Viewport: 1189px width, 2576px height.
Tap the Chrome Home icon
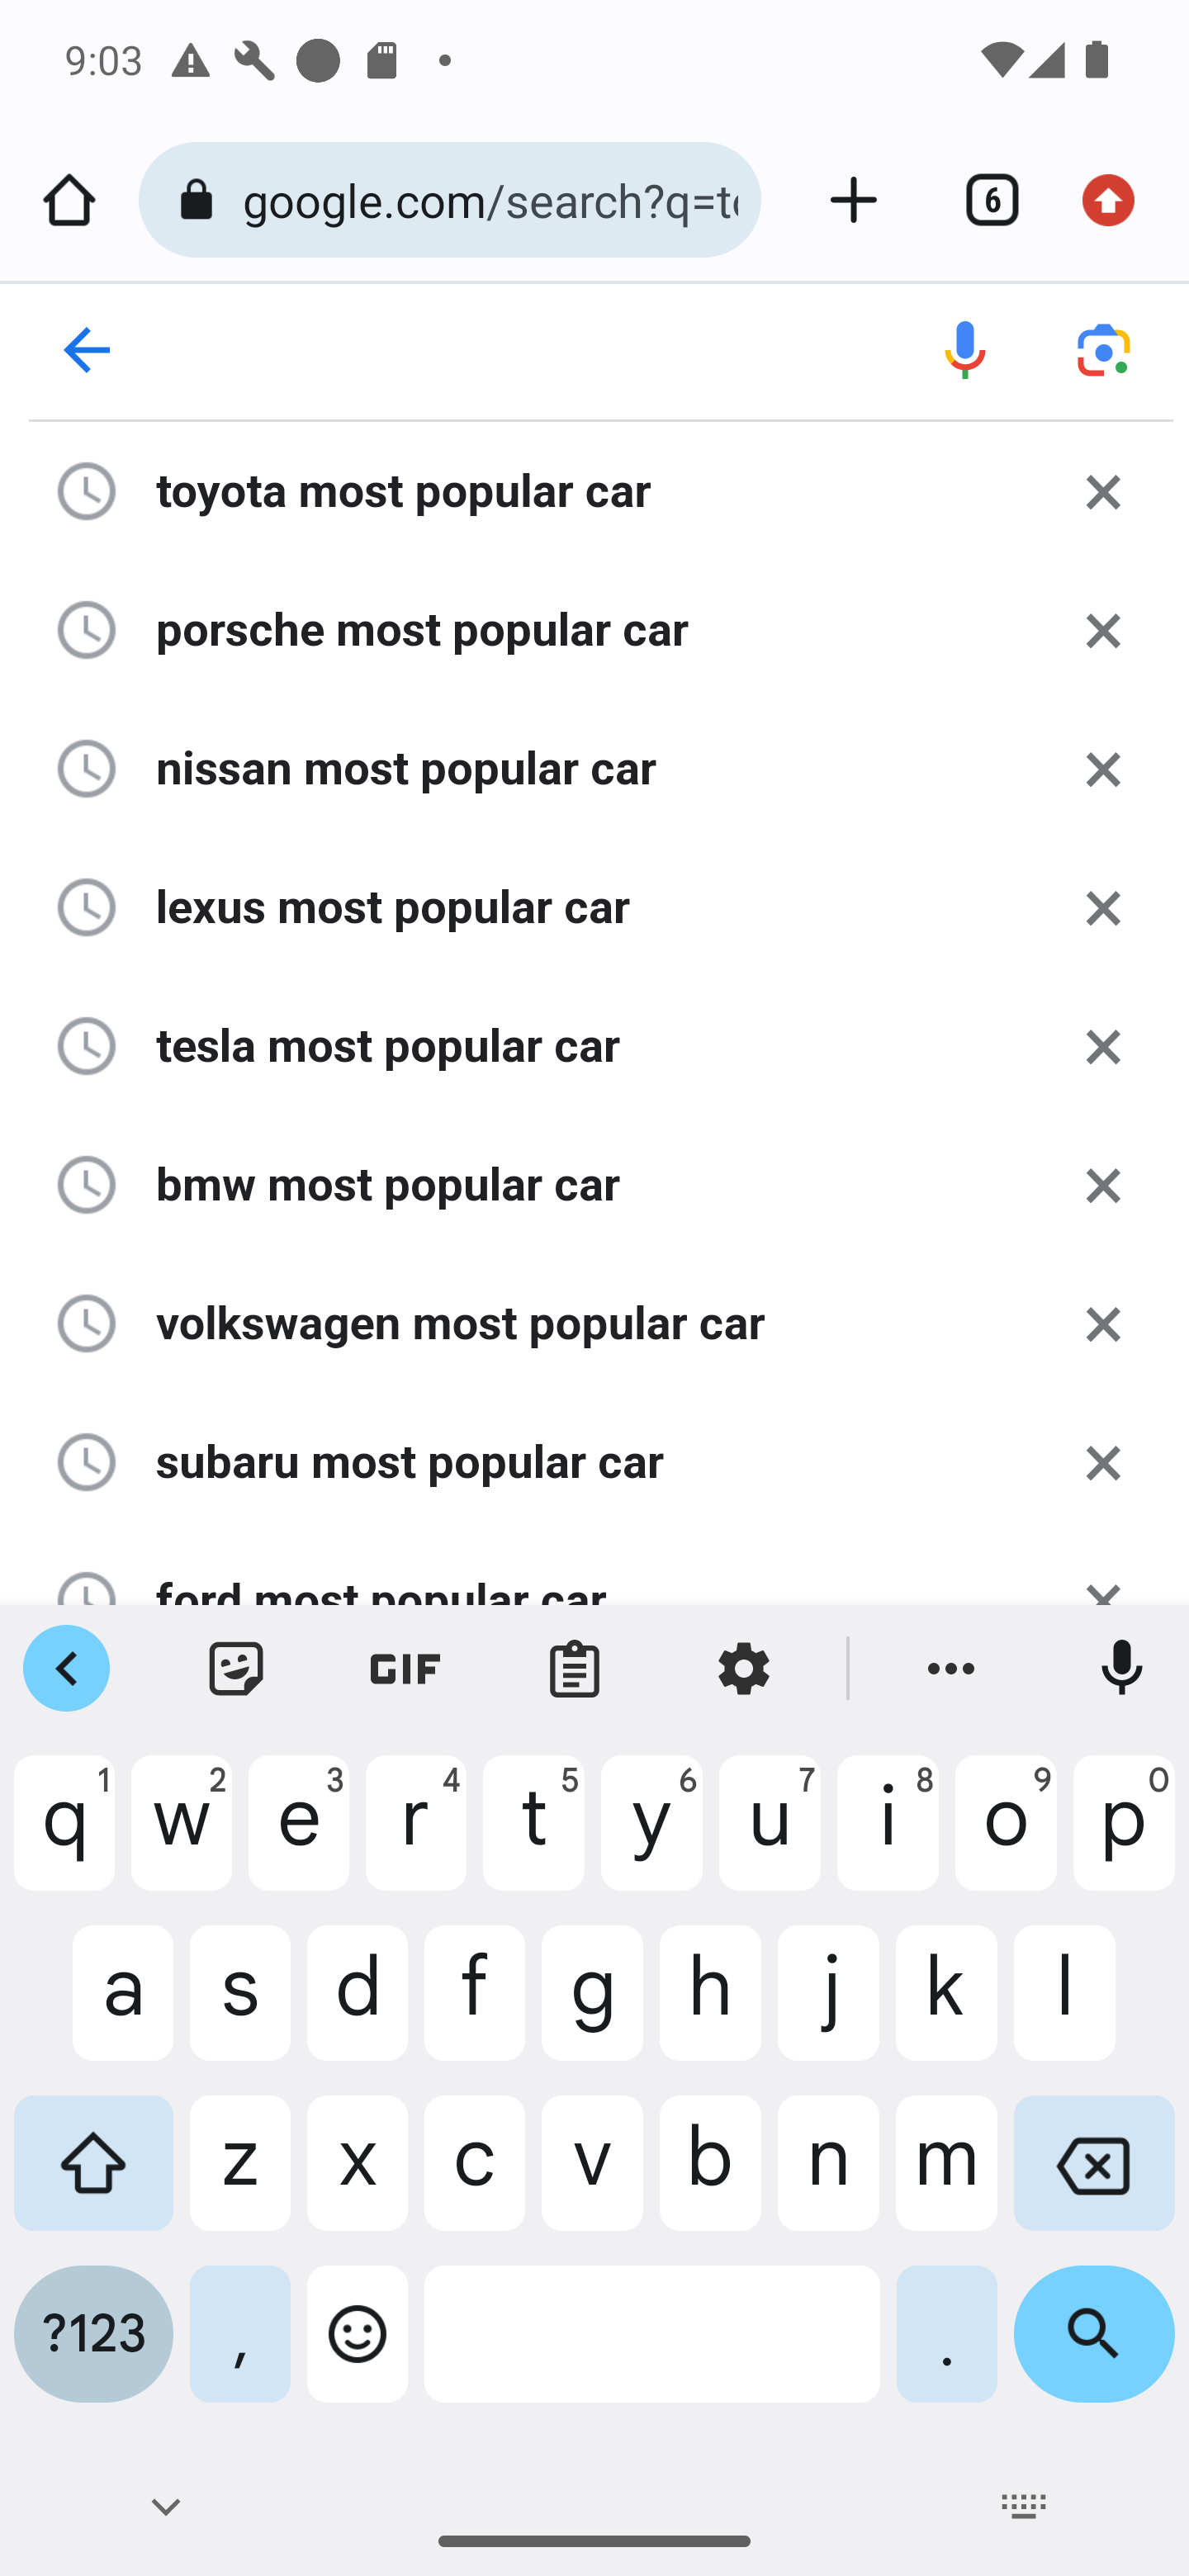tap(69, 200)
